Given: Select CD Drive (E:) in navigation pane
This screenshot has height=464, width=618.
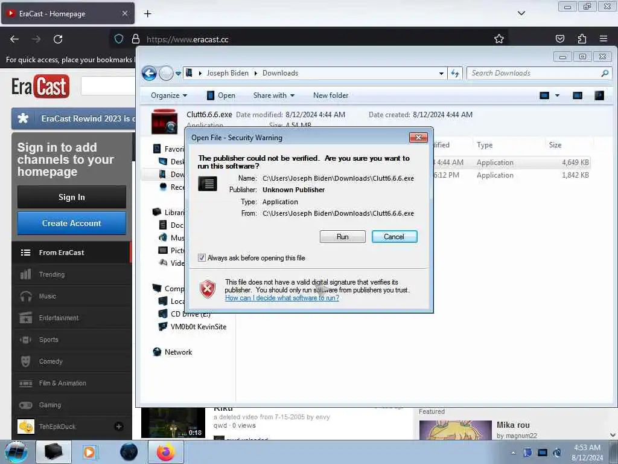Looking at the screenshot, I should pos(184,314).
